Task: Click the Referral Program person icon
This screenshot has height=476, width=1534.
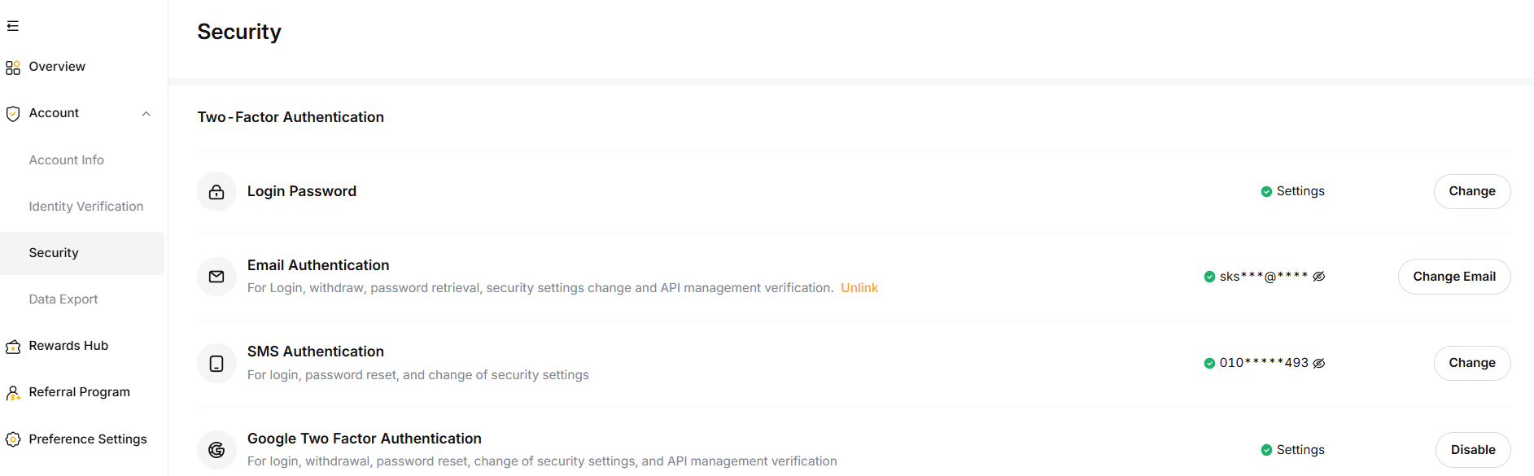Action: (x=13, y=393)
